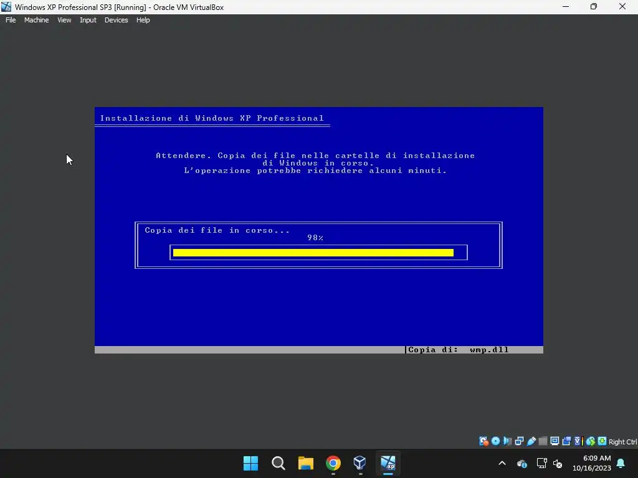
Task: Click the Right Ctrl host key label
Action: (623, 442)
